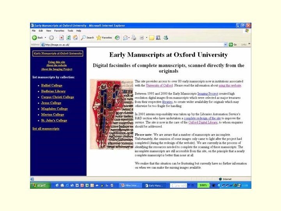Open the File menu
The height and width of the screenshot is (211, 281).
34,31
